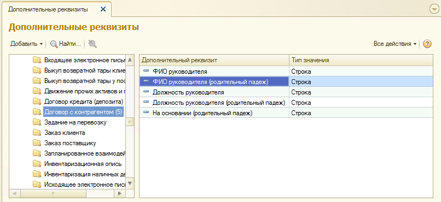The image size is (441, 202).
Task: Click the dash icon beside Должность руководителя row
Action: point(146,91)
